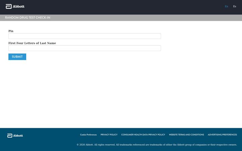The height and width of the screenshot is (151, 242).
Task: Click the Abbott logo in the header
Action: [x=15, y=6]
